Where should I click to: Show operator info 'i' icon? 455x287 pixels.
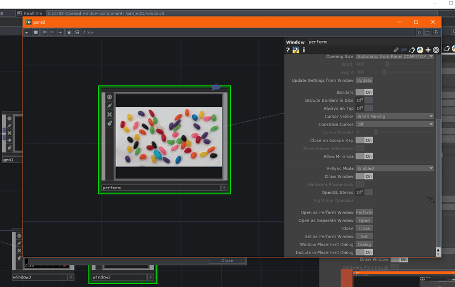pos(304,50)
